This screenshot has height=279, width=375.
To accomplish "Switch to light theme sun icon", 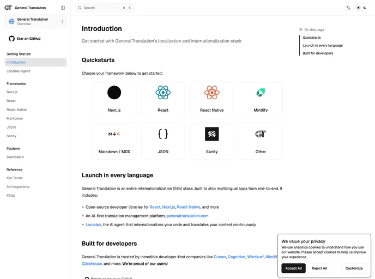I will tap(358, 8).
